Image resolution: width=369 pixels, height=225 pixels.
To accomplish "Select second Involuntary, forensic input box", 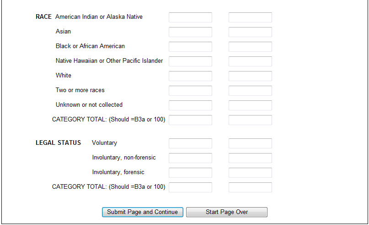I will 250,173.
